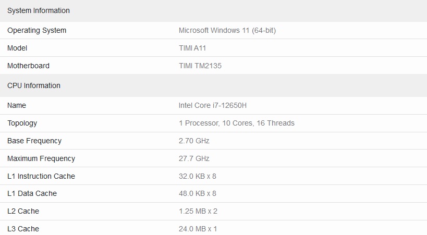
Task: Click the 10 Cores, 16 Threads value
Action: tap(258, 123)
